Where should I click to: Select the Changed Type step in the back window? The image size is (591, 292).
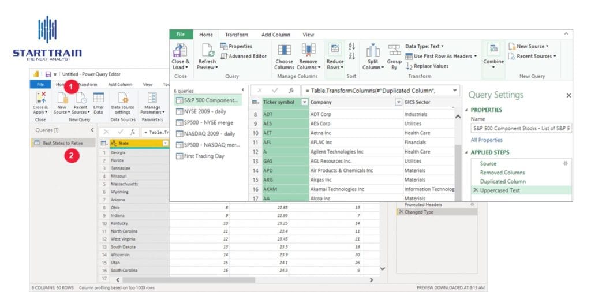437,212
